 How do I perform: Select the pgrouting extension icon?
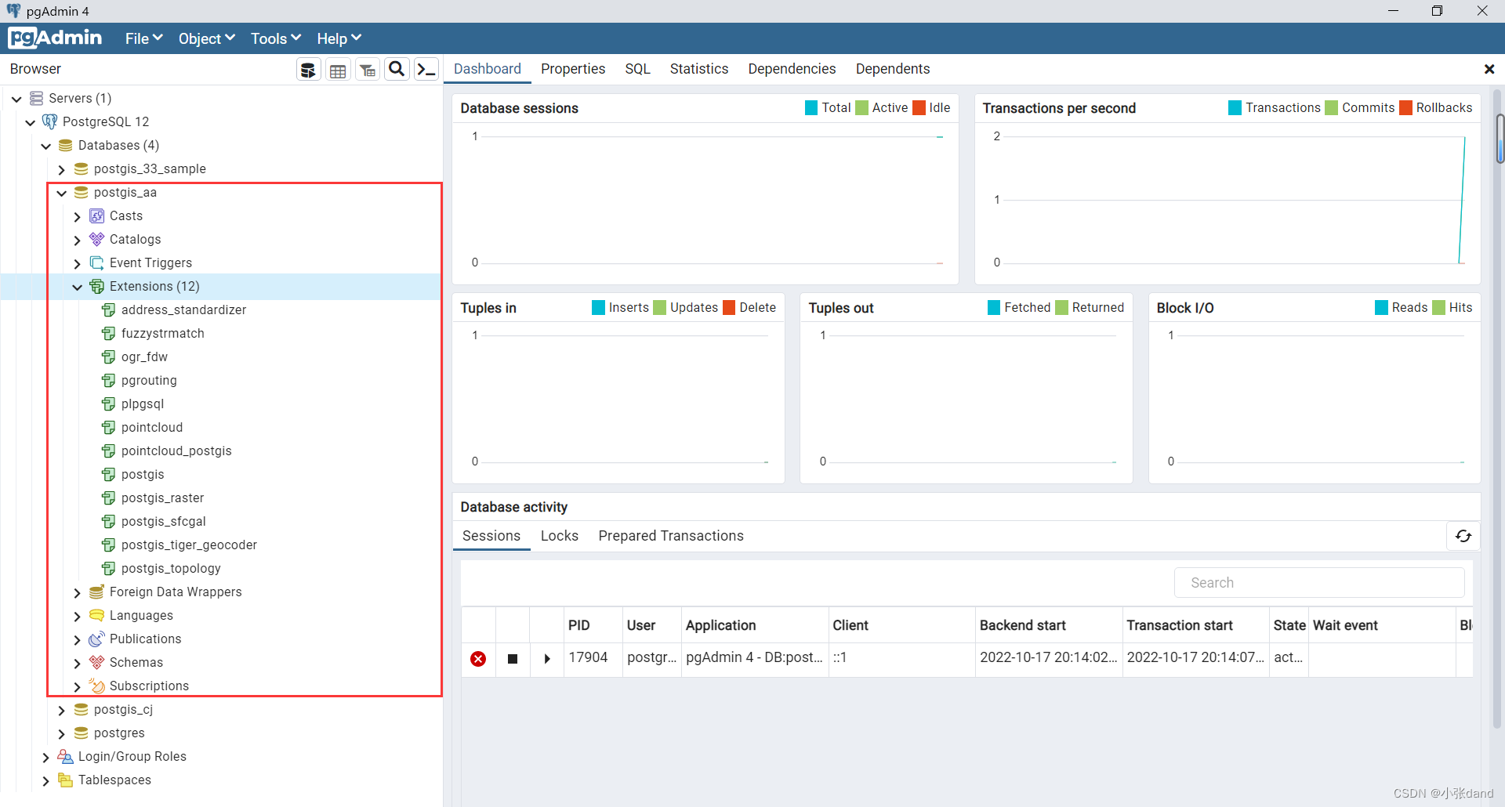pyautogui.click(x=109, y=381)
